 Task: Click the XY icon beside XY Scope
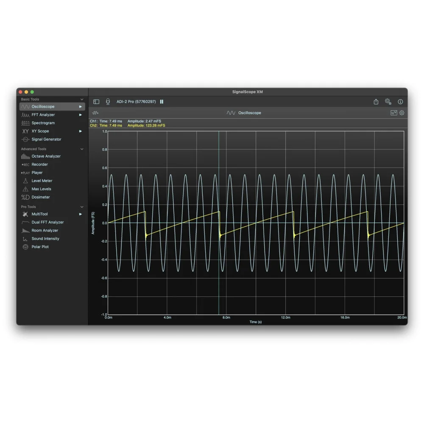[x=25, y=131]
